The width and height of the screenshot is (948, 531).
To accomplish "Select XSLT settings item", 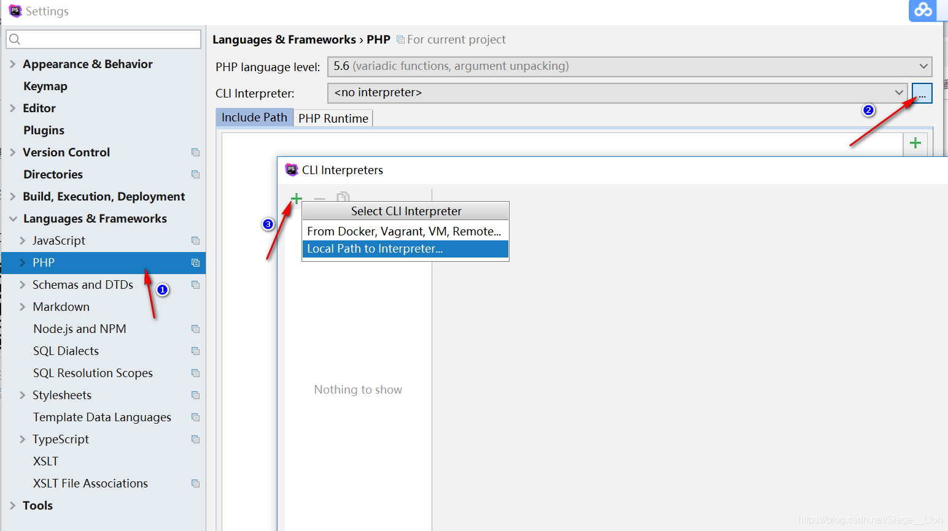I will click(x=45, y=461).
